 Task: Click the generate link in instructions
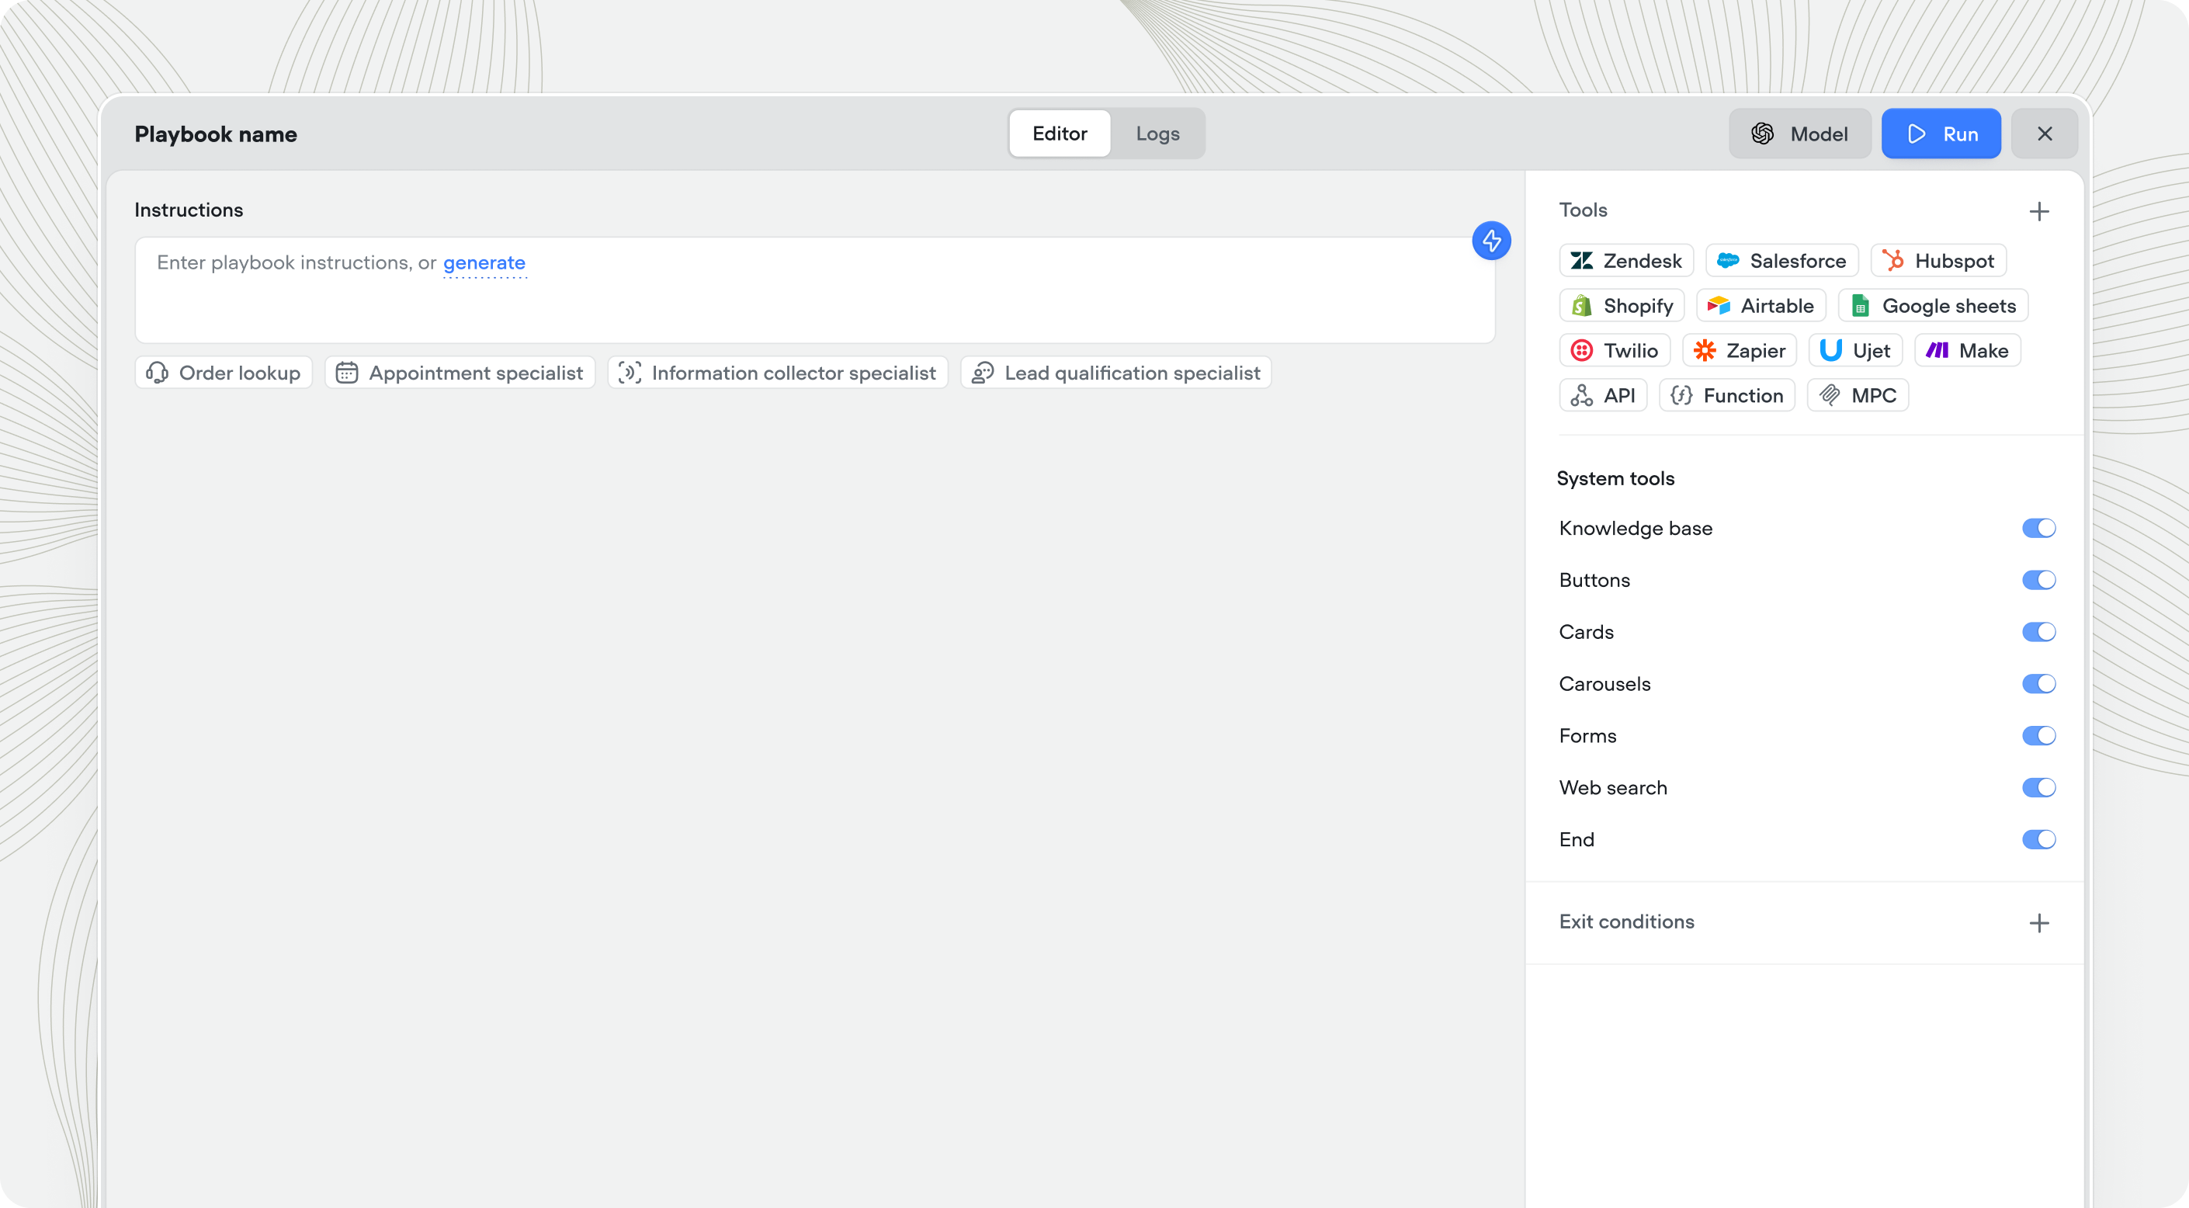(484, 262)
